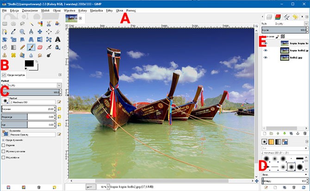This screenshot has width=310, height=191.
Task: Select the Alignment tool
Action: click(49, 31)
